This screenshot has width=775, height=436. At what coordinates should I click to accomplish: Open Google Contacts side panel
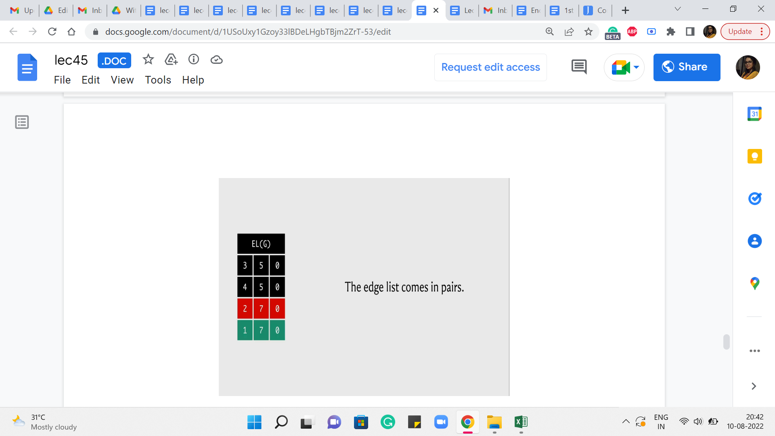point(754,241)
